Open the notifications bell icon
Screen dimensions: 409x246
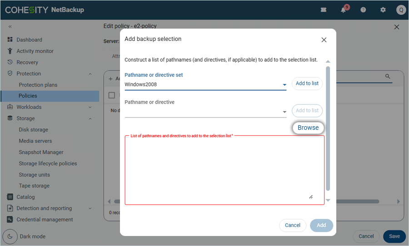[344, 10]
